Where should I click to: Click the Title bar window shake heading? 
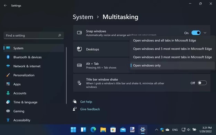[102, 80]
